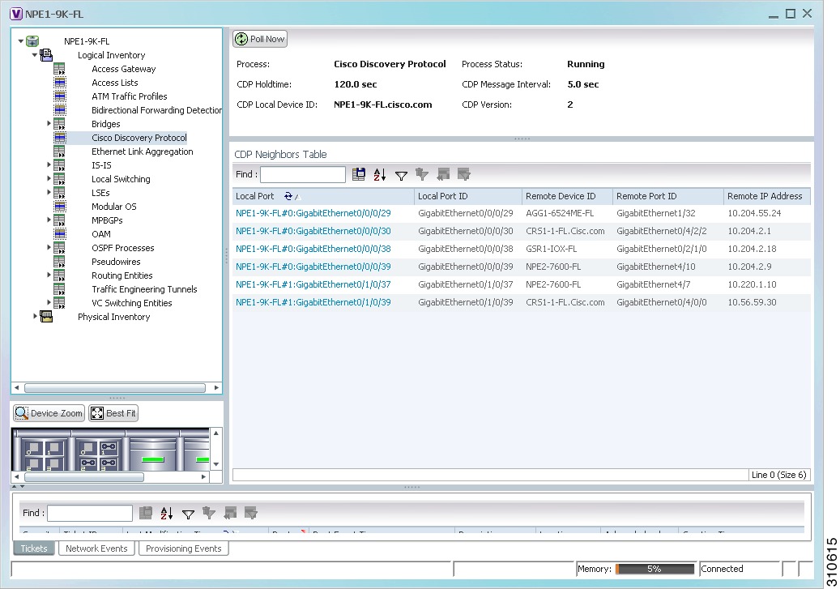Expand the LSEs tree node
The height and width of the screenshot is (589, 840).
[x=49, y=192]
